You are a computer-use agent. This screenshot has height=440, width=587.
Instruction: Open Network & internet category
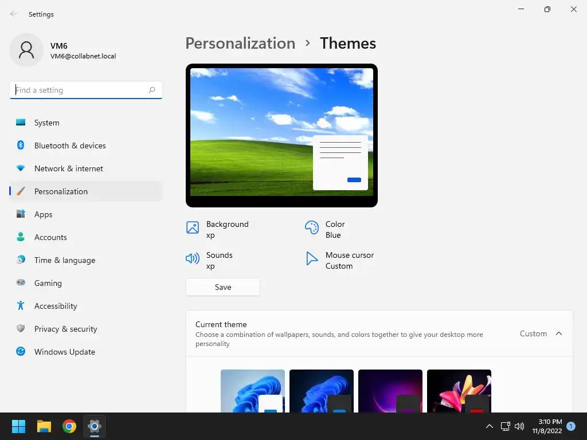86,168
